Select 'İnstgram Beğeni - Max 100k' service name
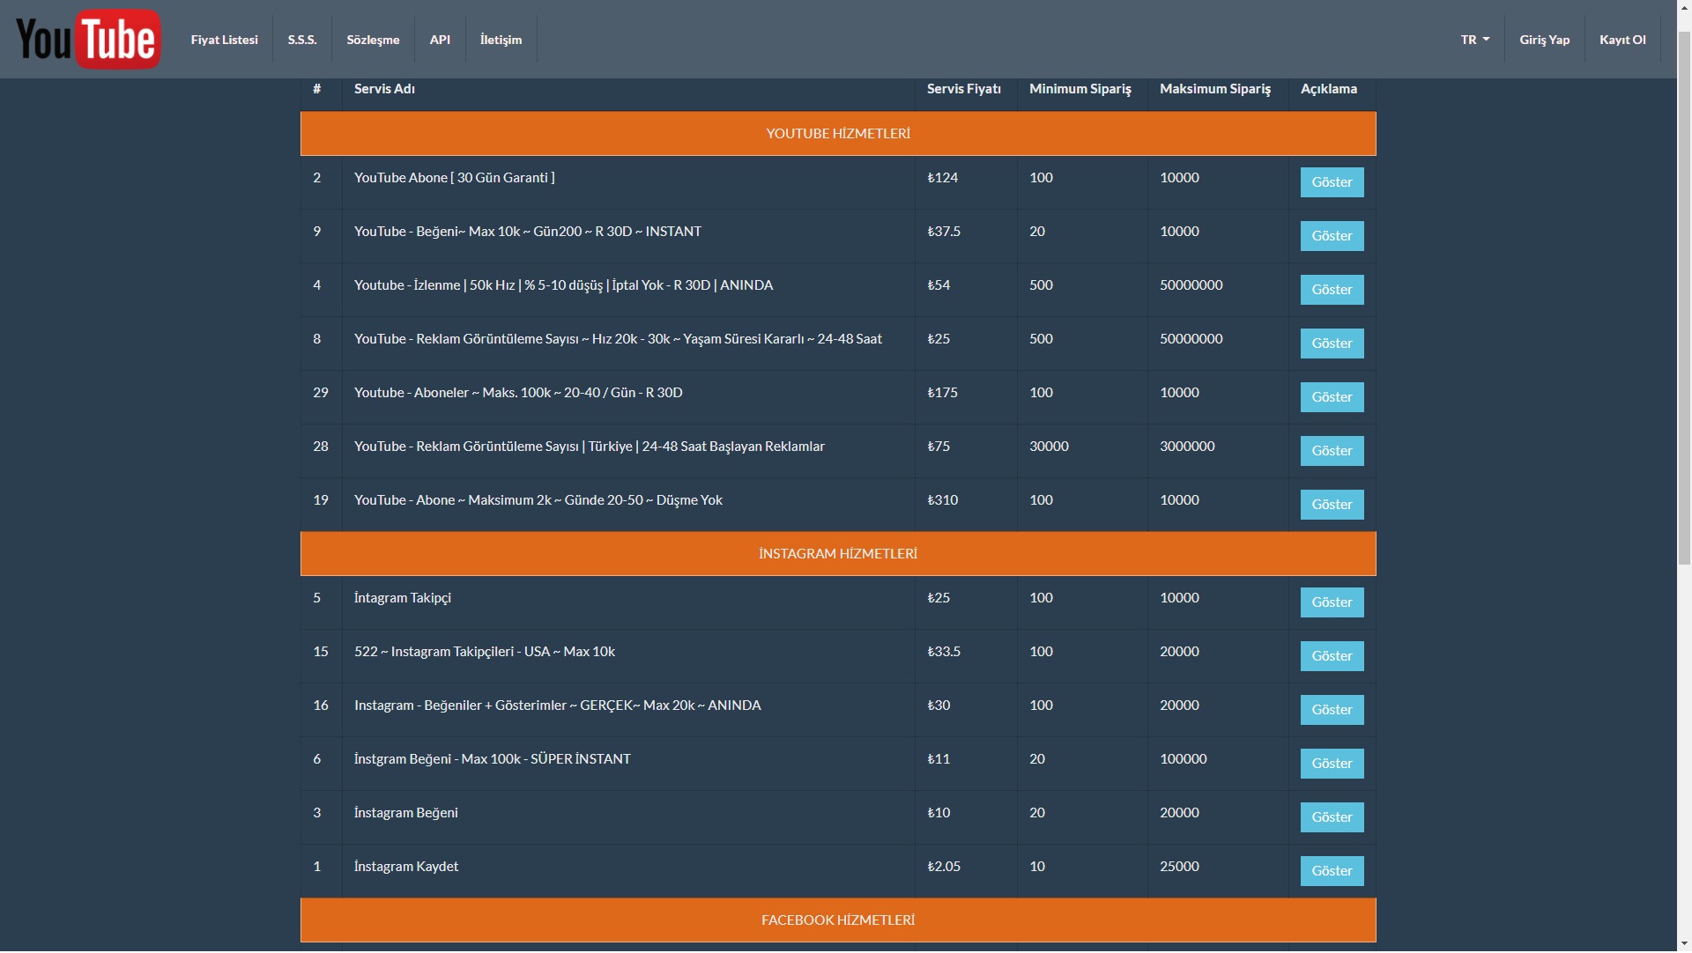The width and height of the screenshot is (1692, 953). pyautogui.click(x=493, y=759)
